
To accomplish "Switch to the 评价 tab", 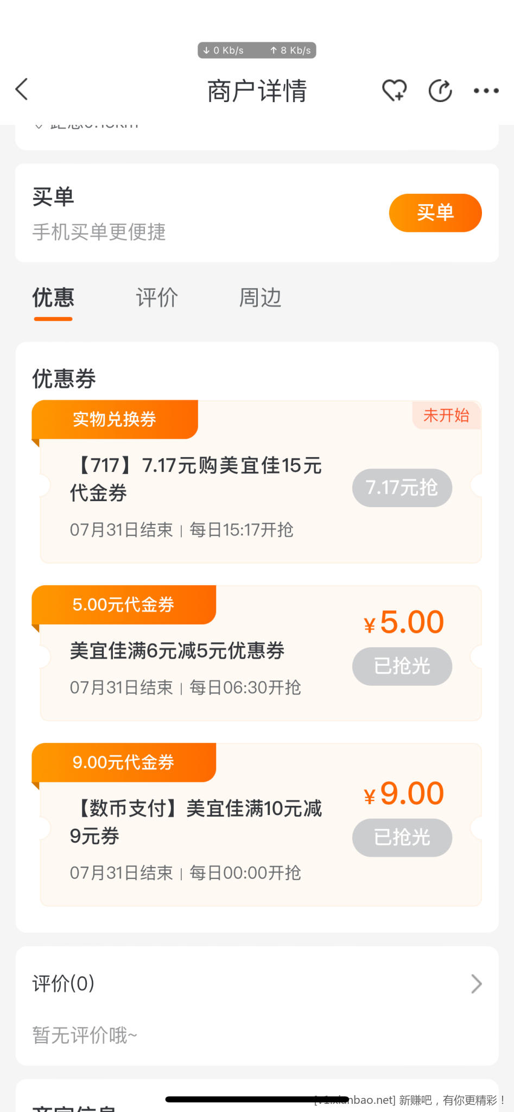I will click(157, 298).
